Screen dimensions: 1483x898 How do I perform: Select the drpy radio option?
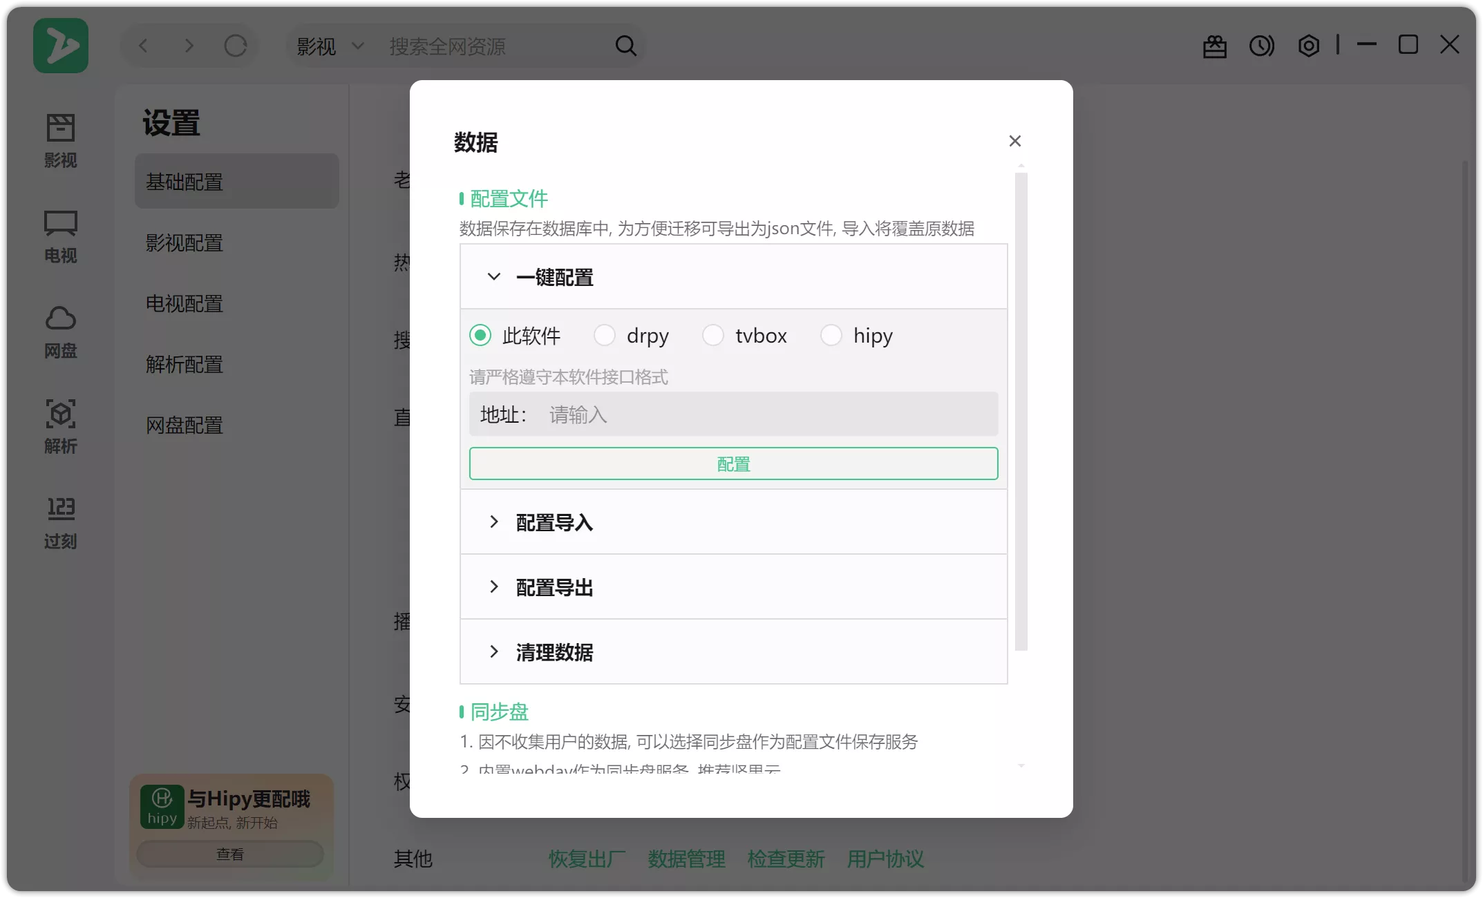[x=605, y=335]
